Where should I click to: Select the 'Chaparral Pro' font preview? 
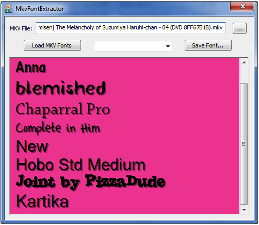point(63,110)
